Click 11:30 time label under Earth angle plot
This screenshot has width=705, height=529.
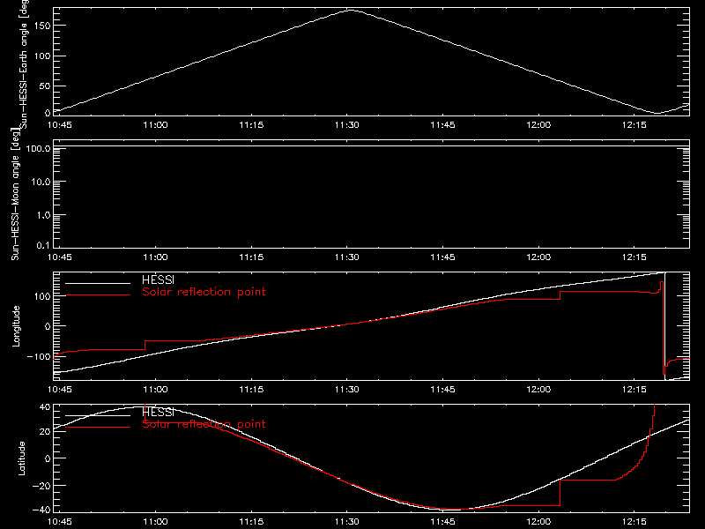point(347,125)
